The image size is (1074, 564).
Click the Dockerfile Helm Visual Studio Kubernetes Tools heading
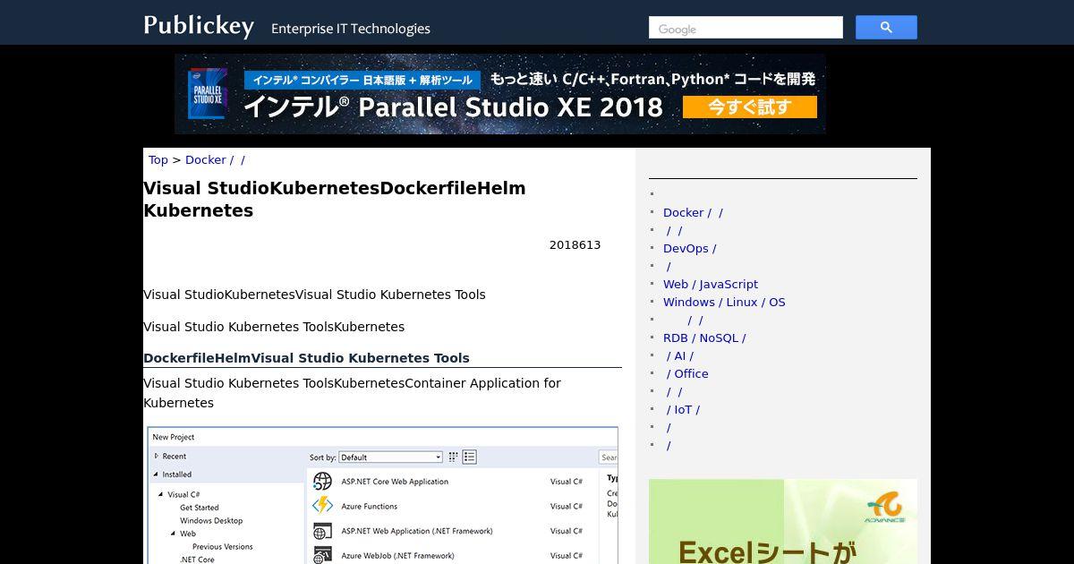(x=306, y=358)
